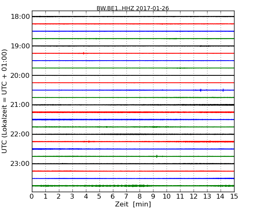The image size is (266, 213).
Task: Click x-axis tick label 7
Action: point(126,197)
